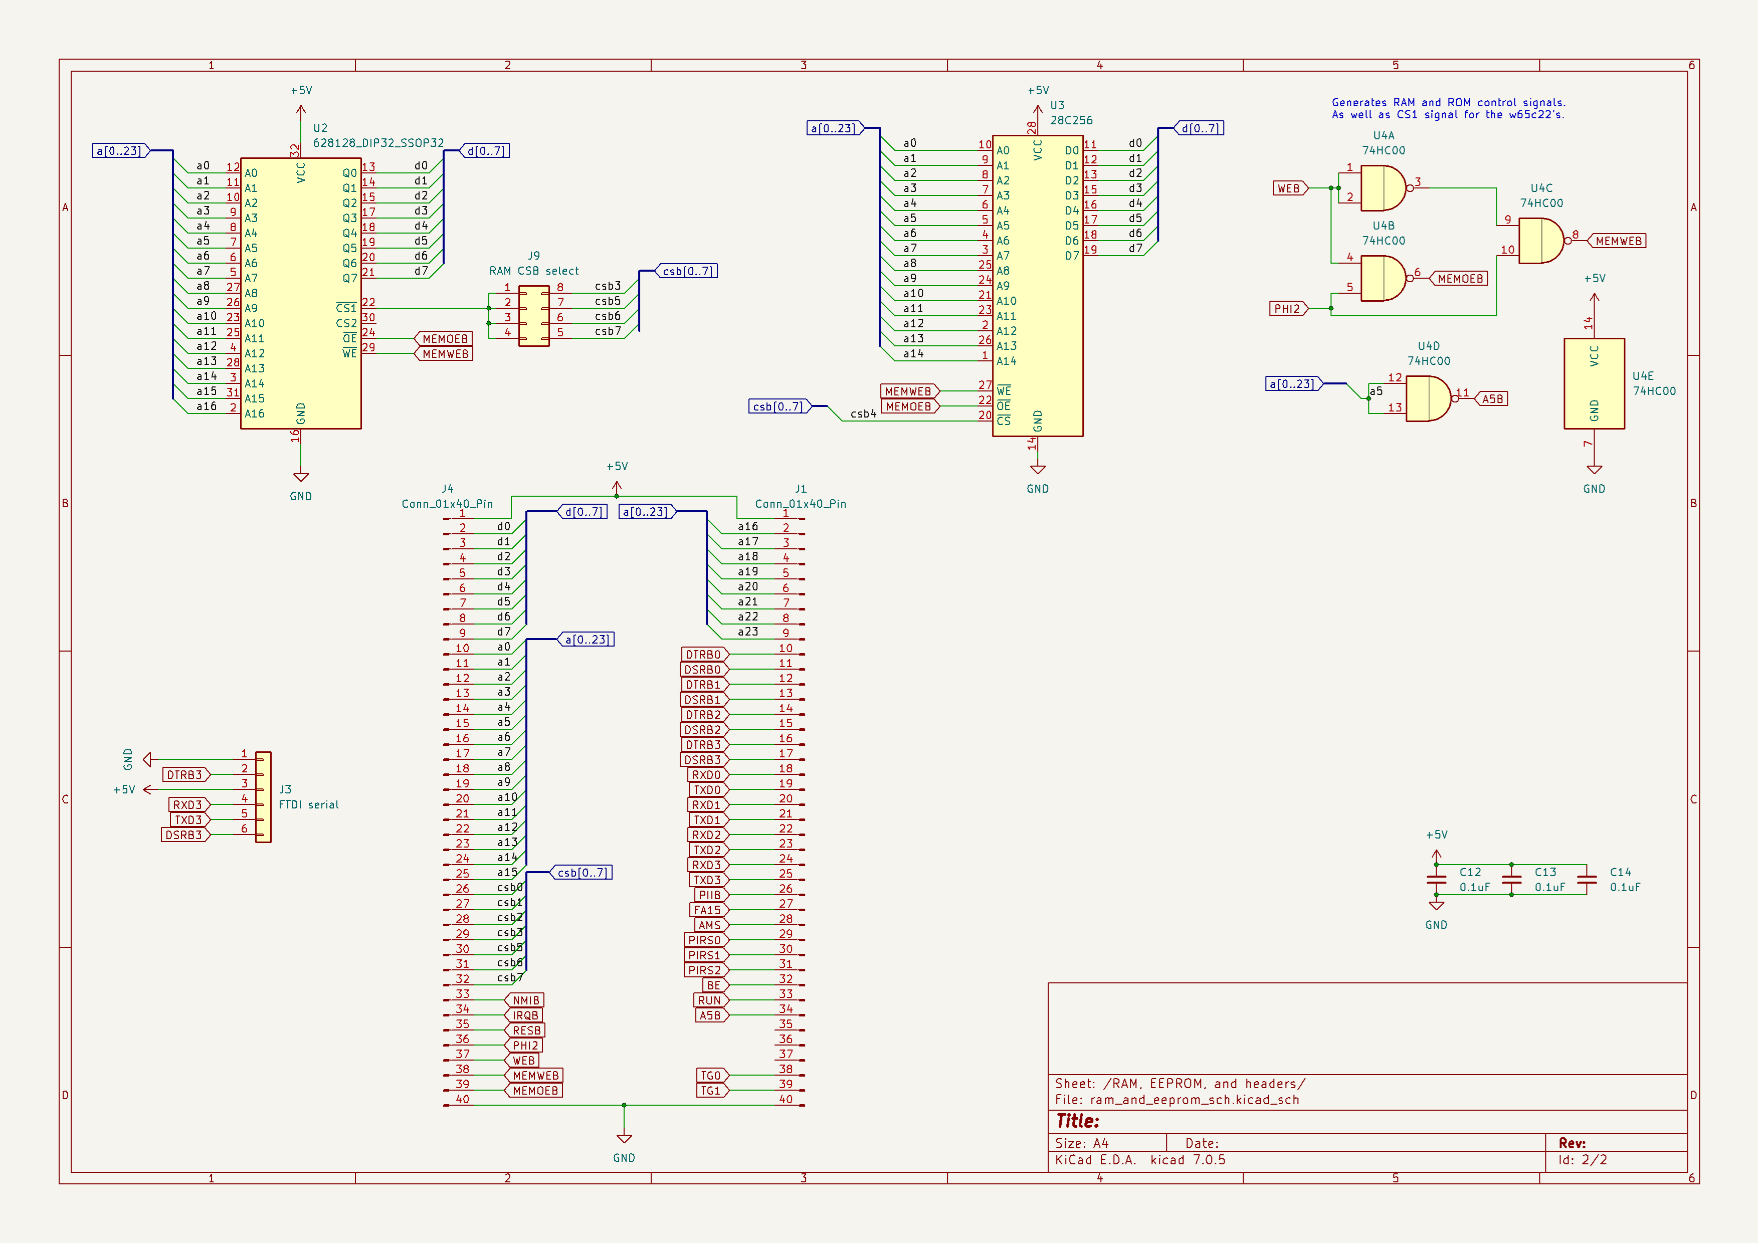Screen dimensions: 1758x1243
Task: Click the C12 capacitor symbol
Action: coord(1436,880)
